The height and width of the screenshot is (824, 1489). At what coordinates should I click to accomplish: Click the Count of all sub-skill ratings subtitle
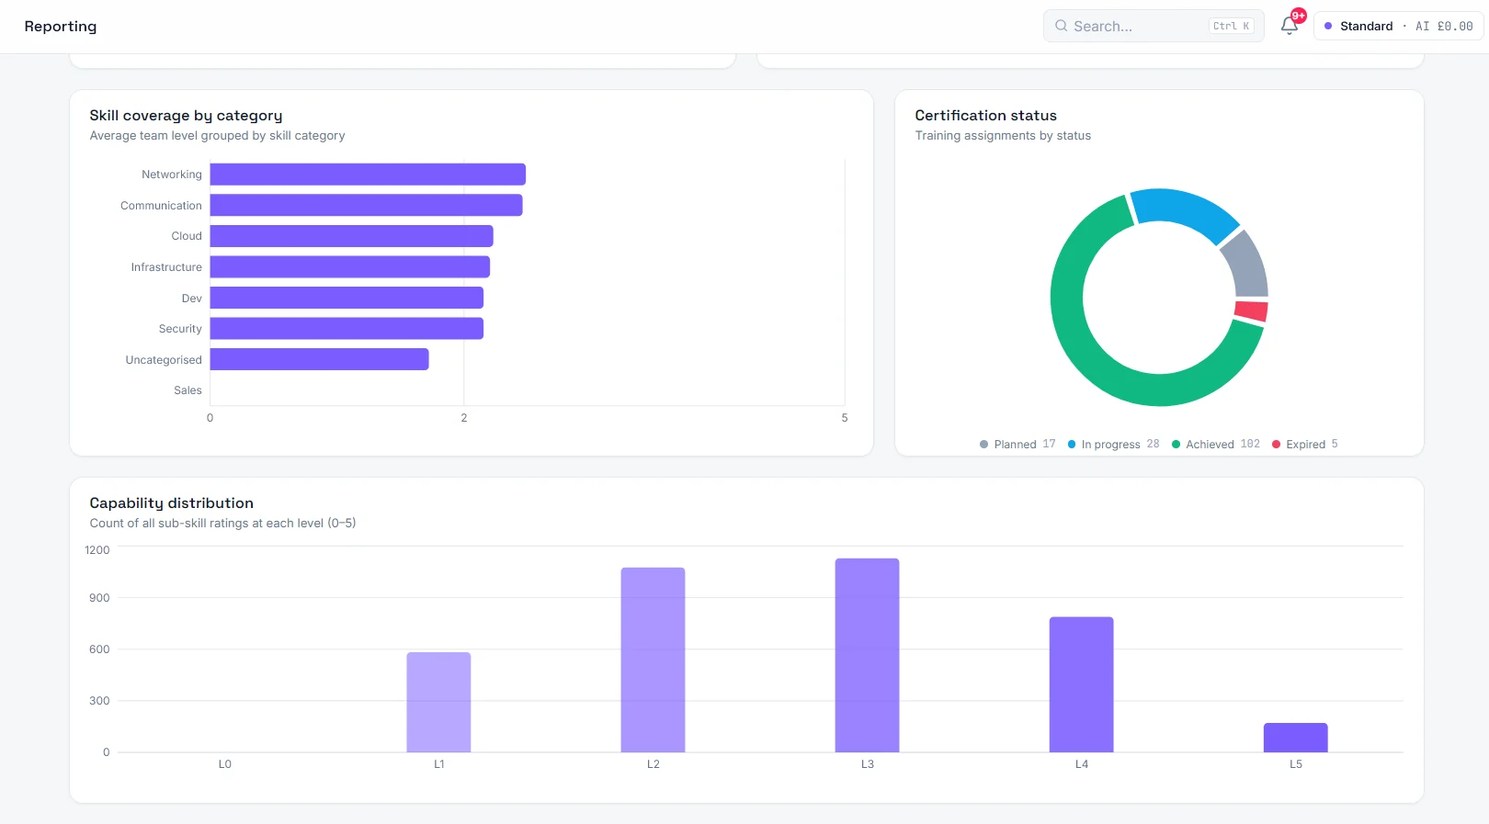[222, 524]
